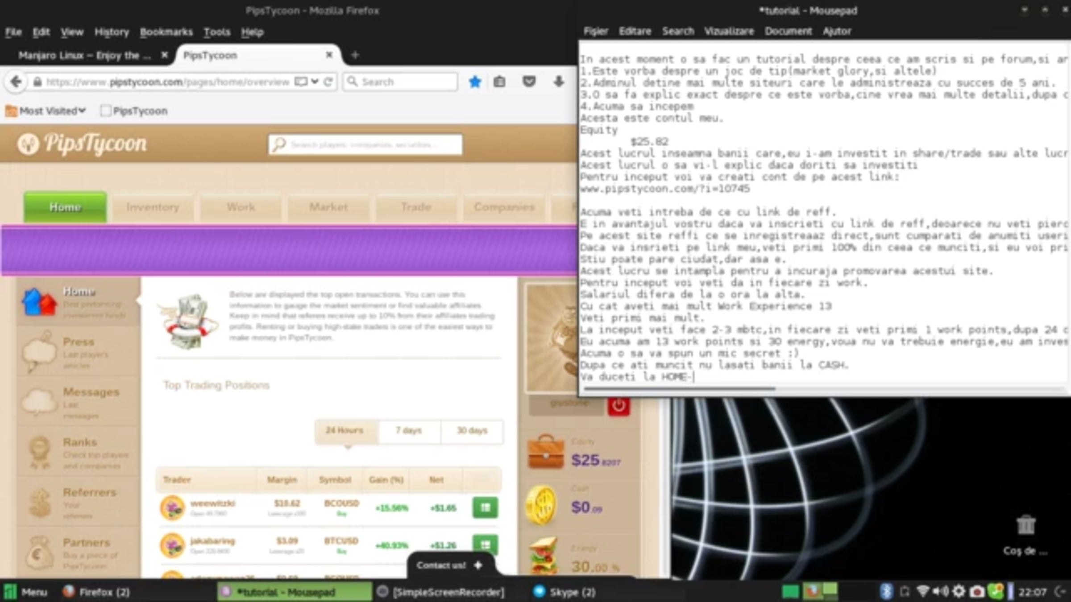1071x602 pixels.
Task: Open trader weewitzki's profile
Action: click(212, 503)
